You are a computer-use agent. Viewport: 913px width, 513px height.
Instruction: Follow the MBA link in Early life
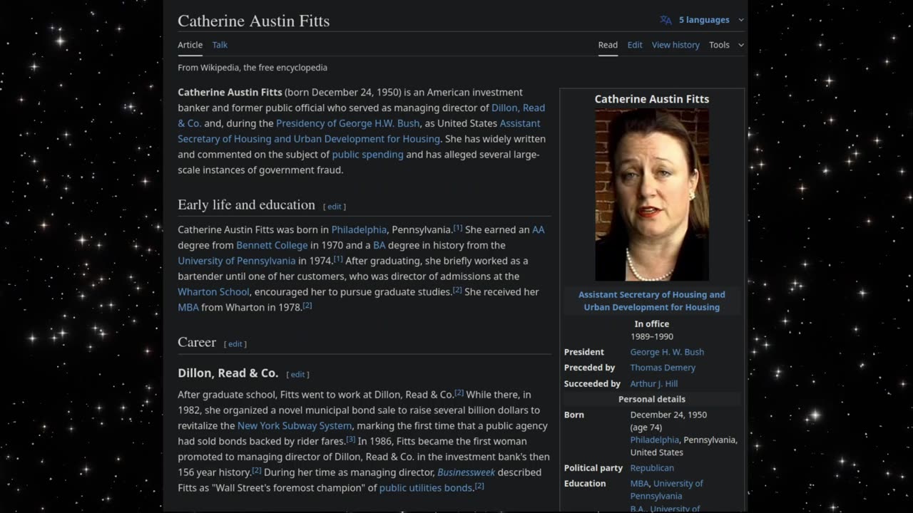(188, 308)
